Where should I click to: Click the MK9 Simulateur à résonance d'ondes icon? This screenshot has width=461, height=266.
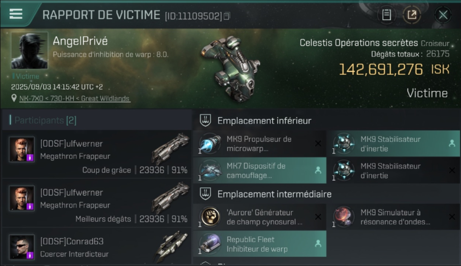(x=343, y=217)
